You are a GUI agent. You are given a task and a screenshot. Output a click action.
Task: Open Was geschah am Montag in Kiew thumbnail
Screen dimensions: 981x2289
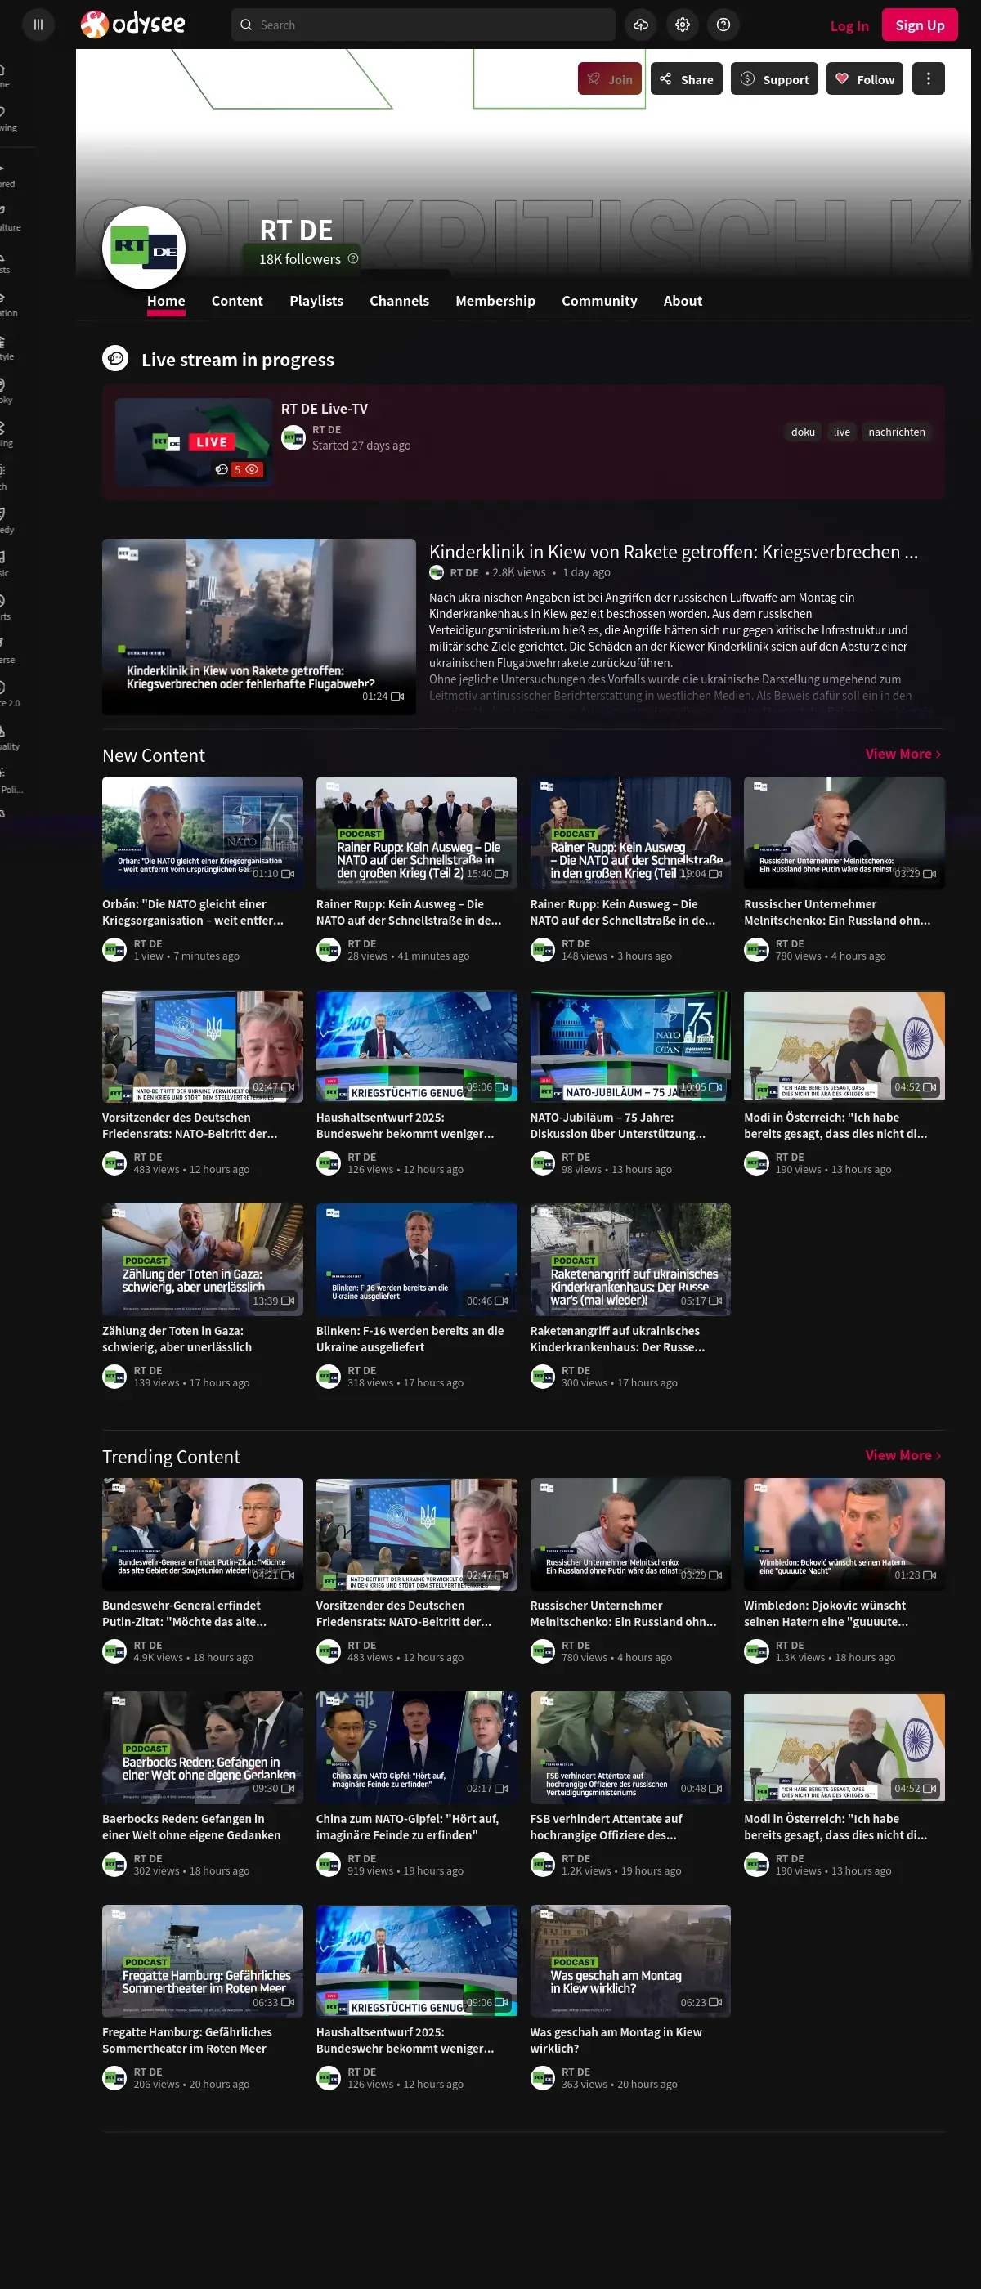631,1960
